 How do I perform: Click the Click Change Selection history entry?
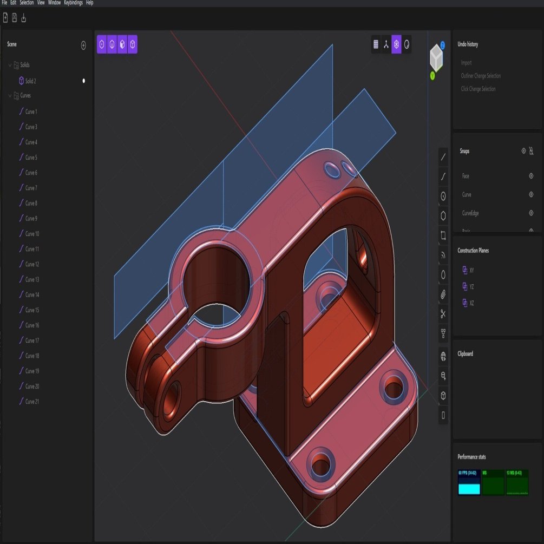pyautogui.click(x=478, y=89)
